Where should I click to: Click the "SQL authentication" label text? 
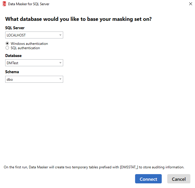coord(25,48)
